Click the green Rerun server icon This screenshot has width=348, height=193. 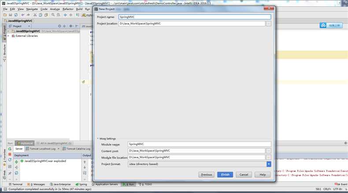[10, 149]
